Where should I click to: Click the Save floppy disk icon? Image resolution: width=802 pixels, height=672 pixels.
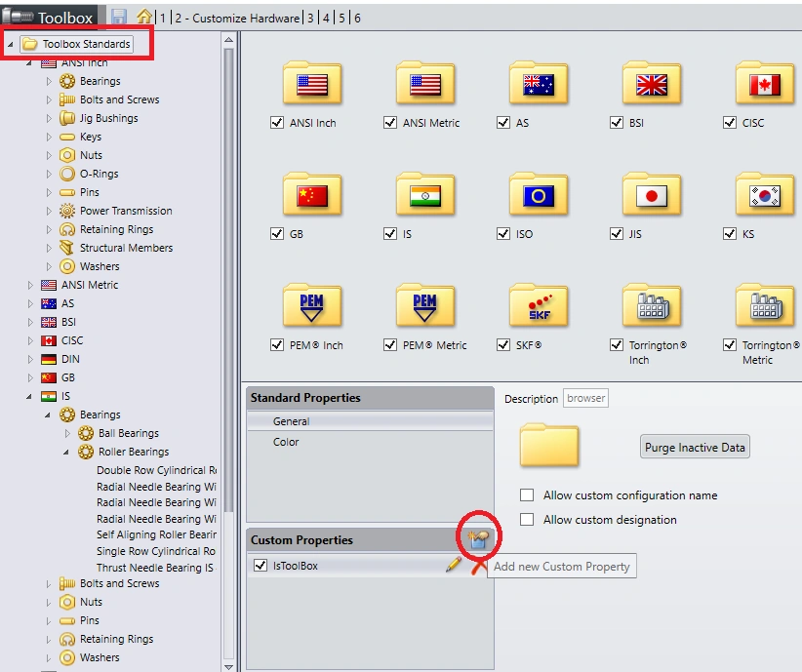(x=119, y=17)
